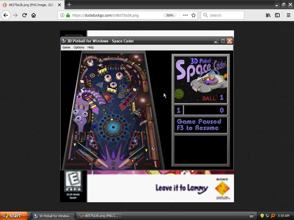Image resolution: width=294 pixels, height=220 pixels.
Task: Click into the browser Search box
Action: tap(223, 15)
